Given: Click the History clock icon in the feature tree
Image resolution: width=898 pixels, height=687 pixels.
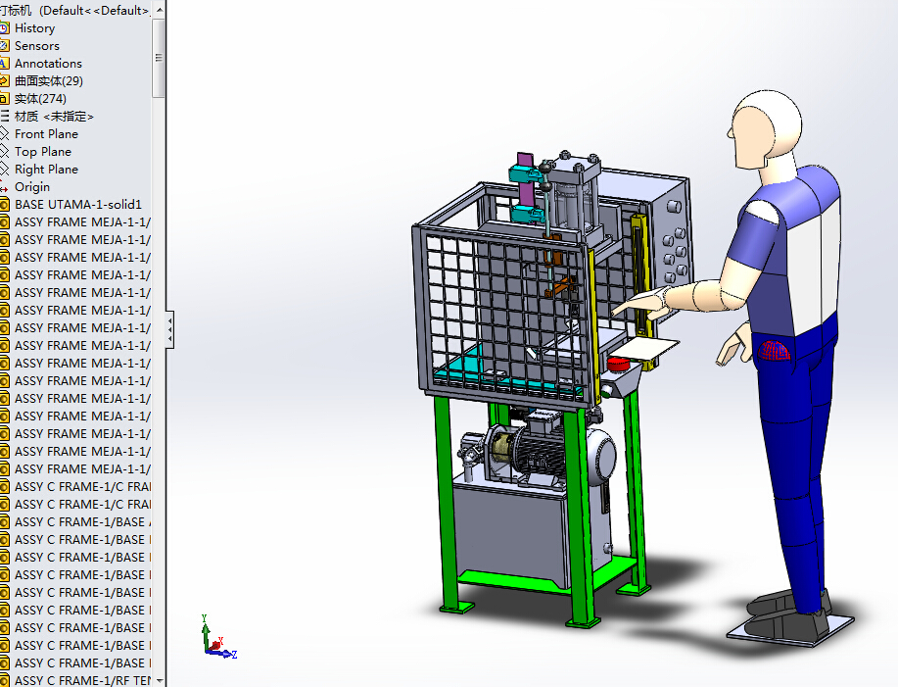Looking at the screenshot, I should (4, 28).
